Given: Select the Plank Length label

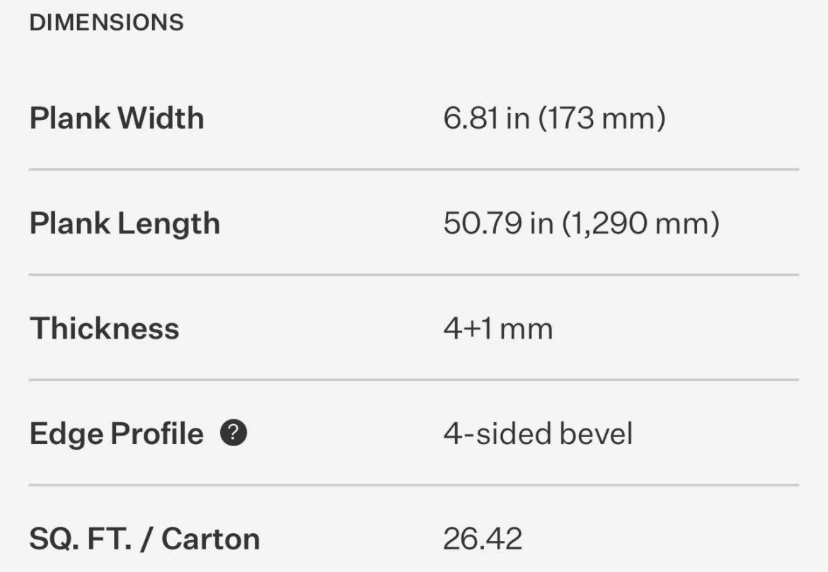Looking at the screenshot, I should point(125,223).
